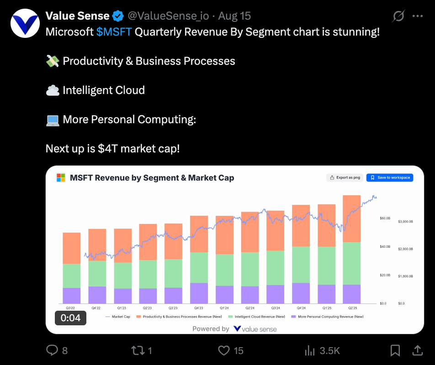Open the @ValueSense_io handle link
This screenshot has height=365, width=435.
tap(168, 16)
